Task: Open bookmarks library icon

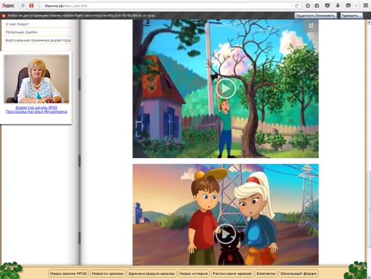Action: pos(317,6)
